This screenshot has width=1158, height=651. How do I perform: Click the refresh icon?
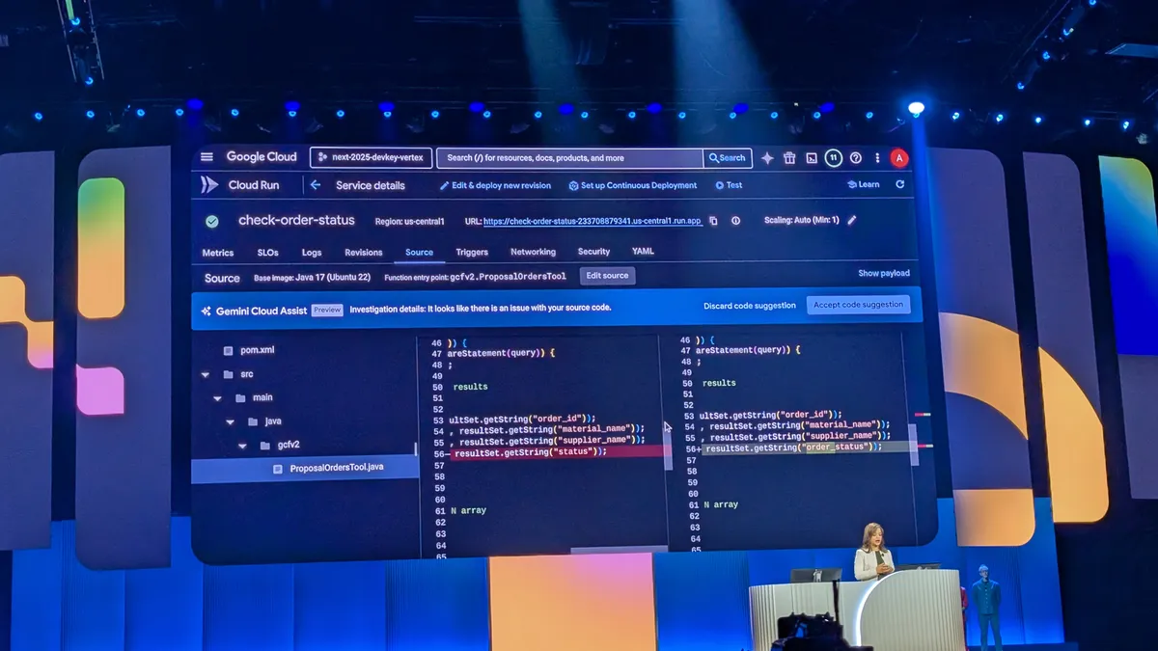pyautogui.click(x=900, y=184)
